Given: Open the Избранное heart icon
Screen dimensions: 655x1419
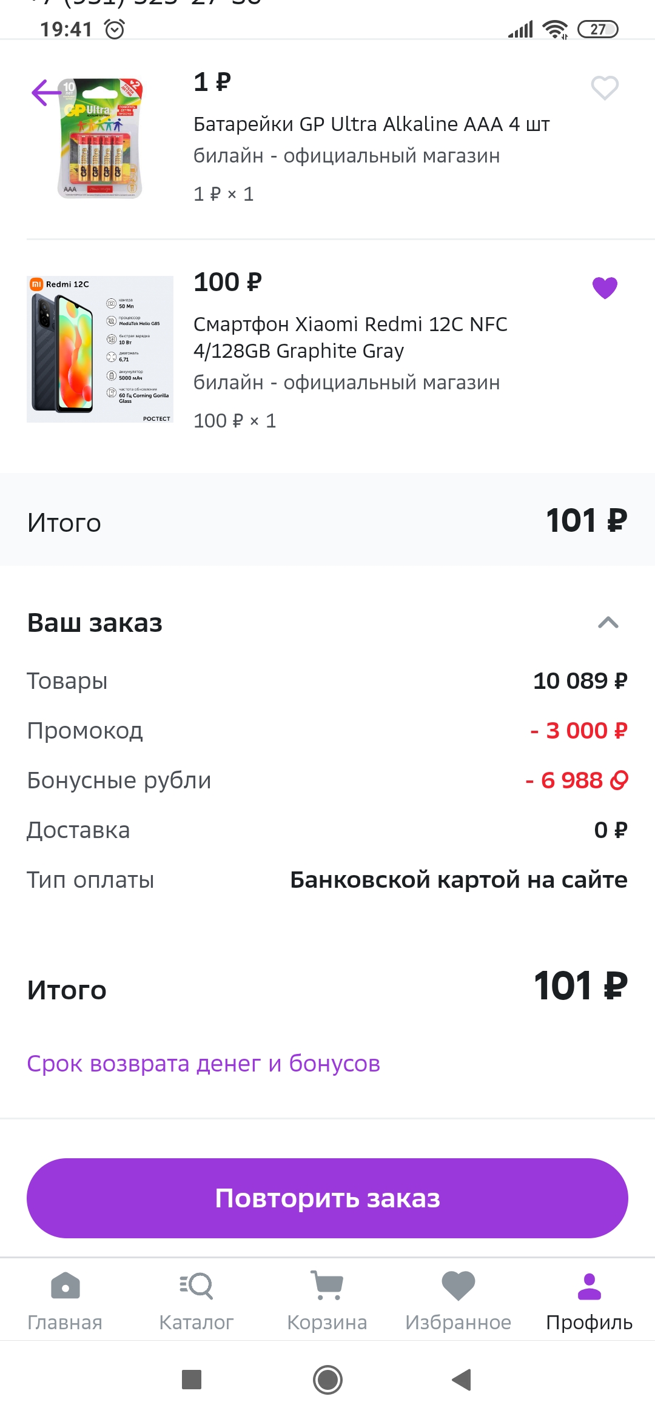Looking at the screenshot, I should [458, 1286].
